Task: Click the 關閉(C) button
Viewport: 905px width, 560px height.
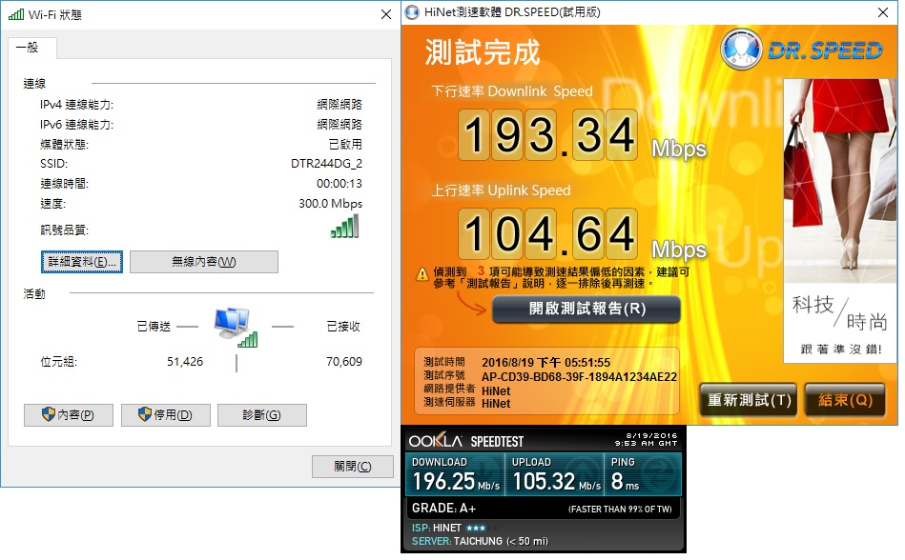Action: pos(352,466)
